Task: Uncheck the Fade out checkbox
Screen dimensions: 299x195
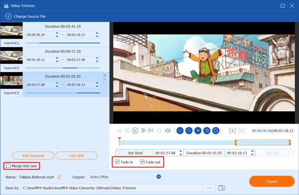Action: [x=142, y=162]
